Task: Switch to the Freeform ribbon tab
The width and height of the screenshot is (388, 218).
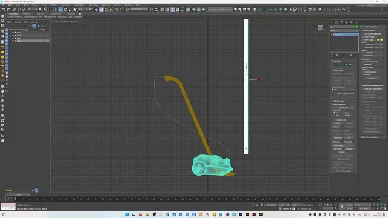Action: coord(27,14)
